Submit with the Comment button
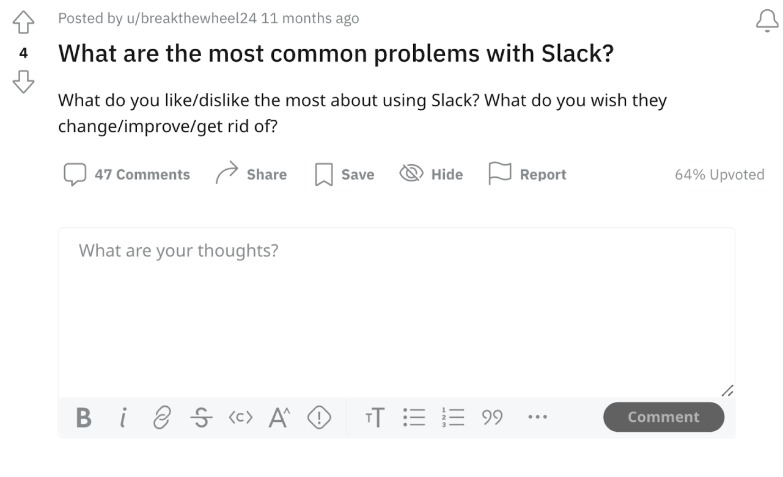The height and width of the screenshot is (477, 783). click(663, 417)
